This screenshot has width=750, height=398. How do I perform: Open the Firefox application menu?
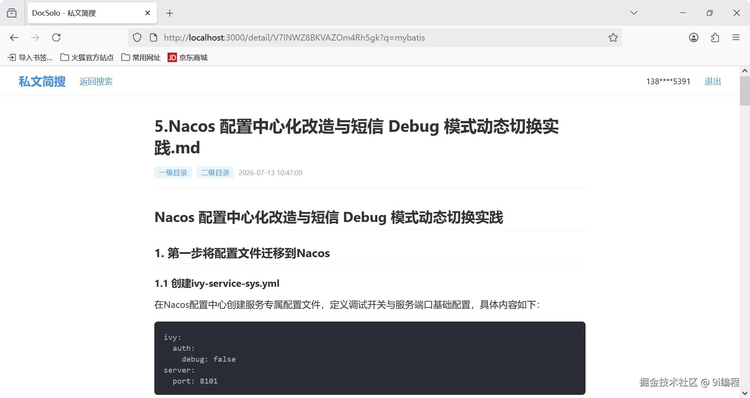(736, 37)
